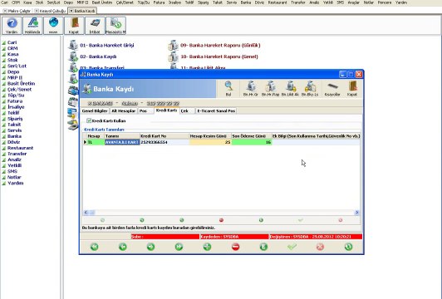This screenshot has height=299, width=442.
Task: Uncheck the Kredi Kartı Kullan checkbox
Action: point(89,120)
